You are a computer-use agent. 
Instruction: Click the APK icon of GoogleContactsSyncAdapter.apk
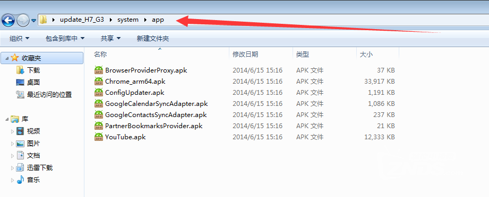[99, 114]
